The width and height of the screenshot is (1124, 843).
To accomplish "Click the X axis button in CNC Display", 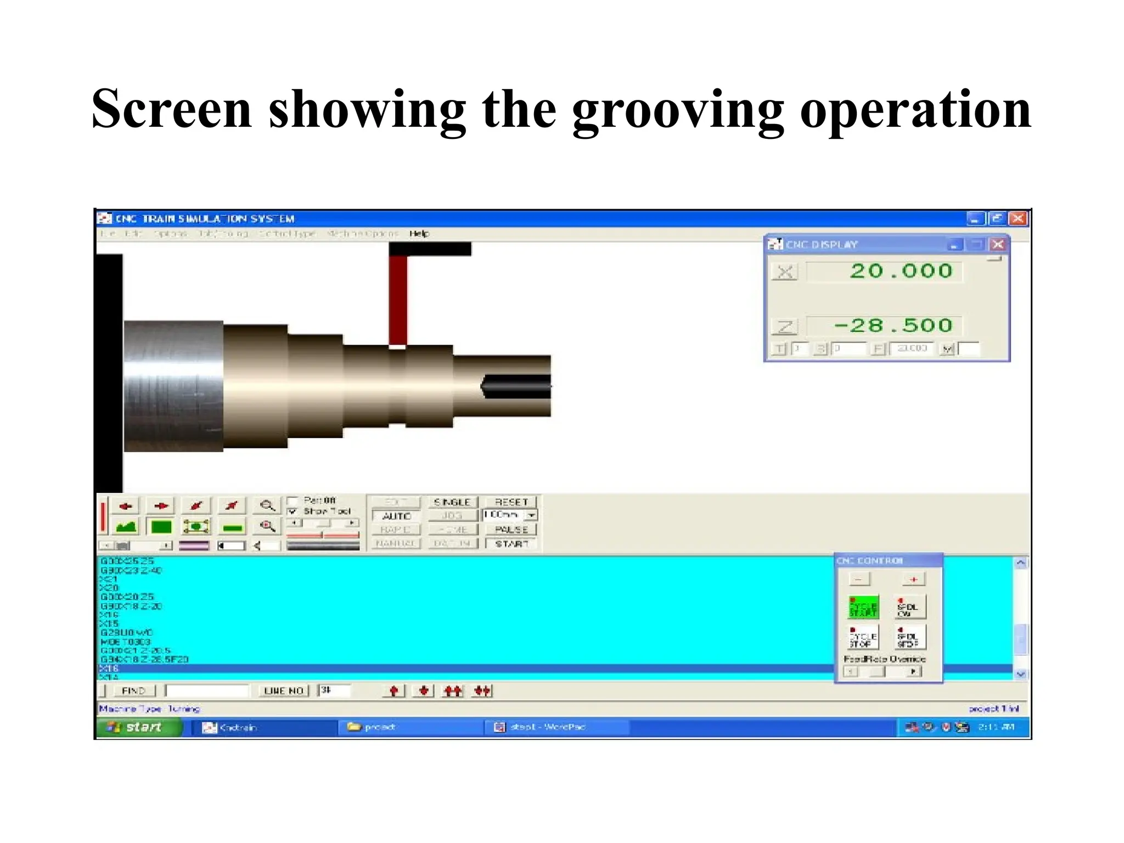I will coord(785,272).
